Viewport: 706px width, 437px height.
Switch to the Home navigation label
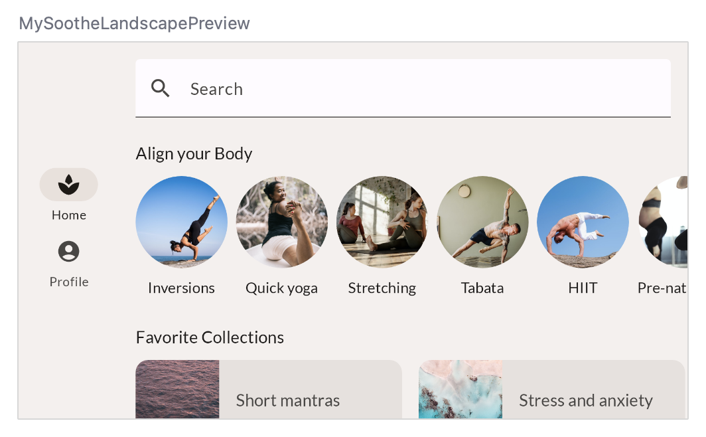click(69, 215)
